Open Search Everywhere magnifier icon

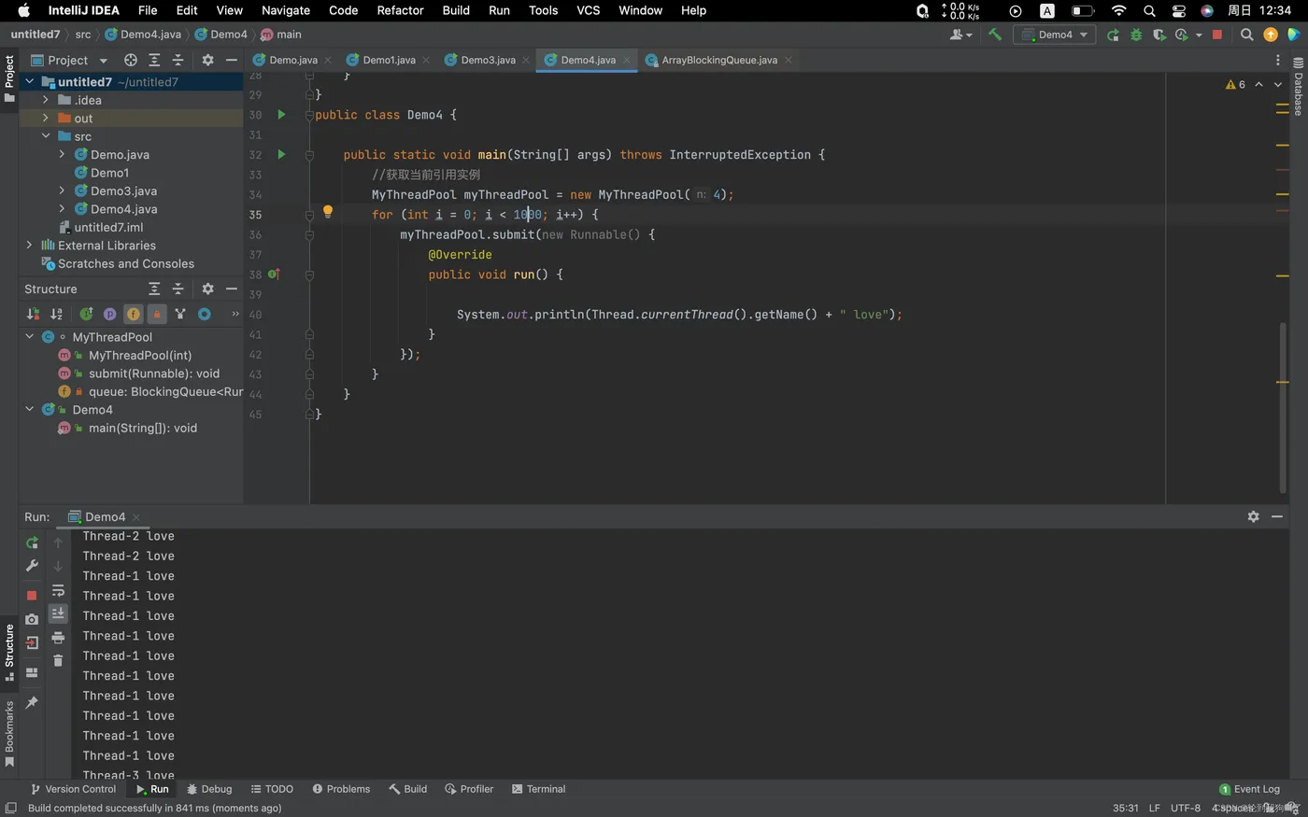[x=1246, y=35]
